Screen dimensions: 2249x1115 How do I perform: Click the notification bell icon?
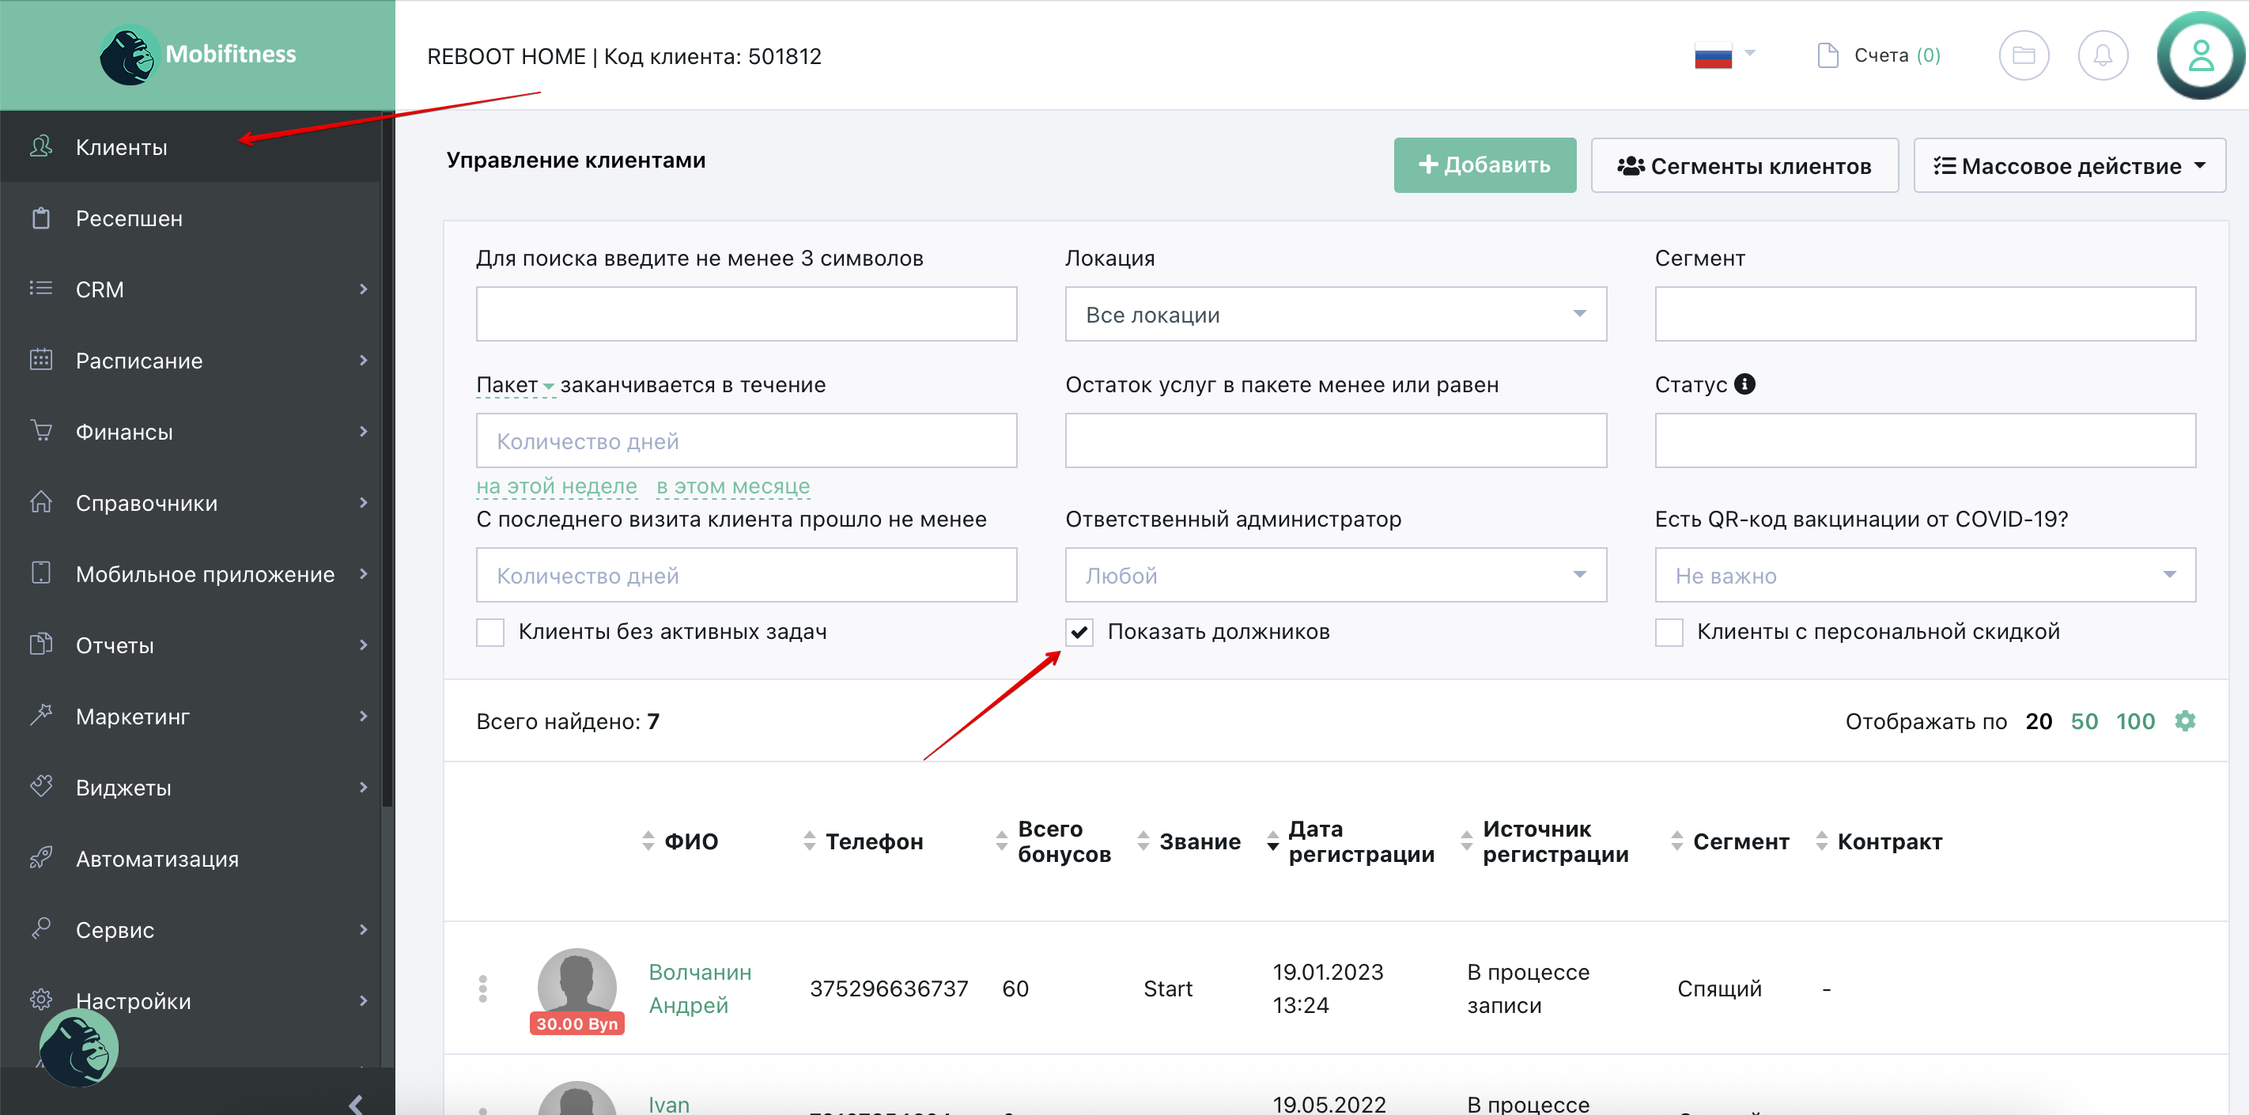[2103, 56]
